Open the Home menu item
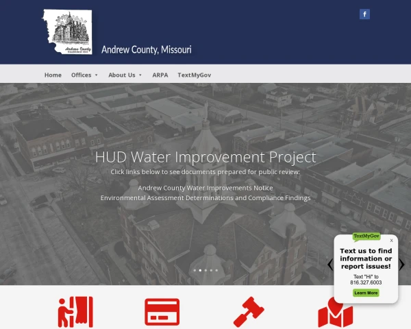The width and height of the screenshot is (411, 329). pyautogui.click(x=53, y=75)
